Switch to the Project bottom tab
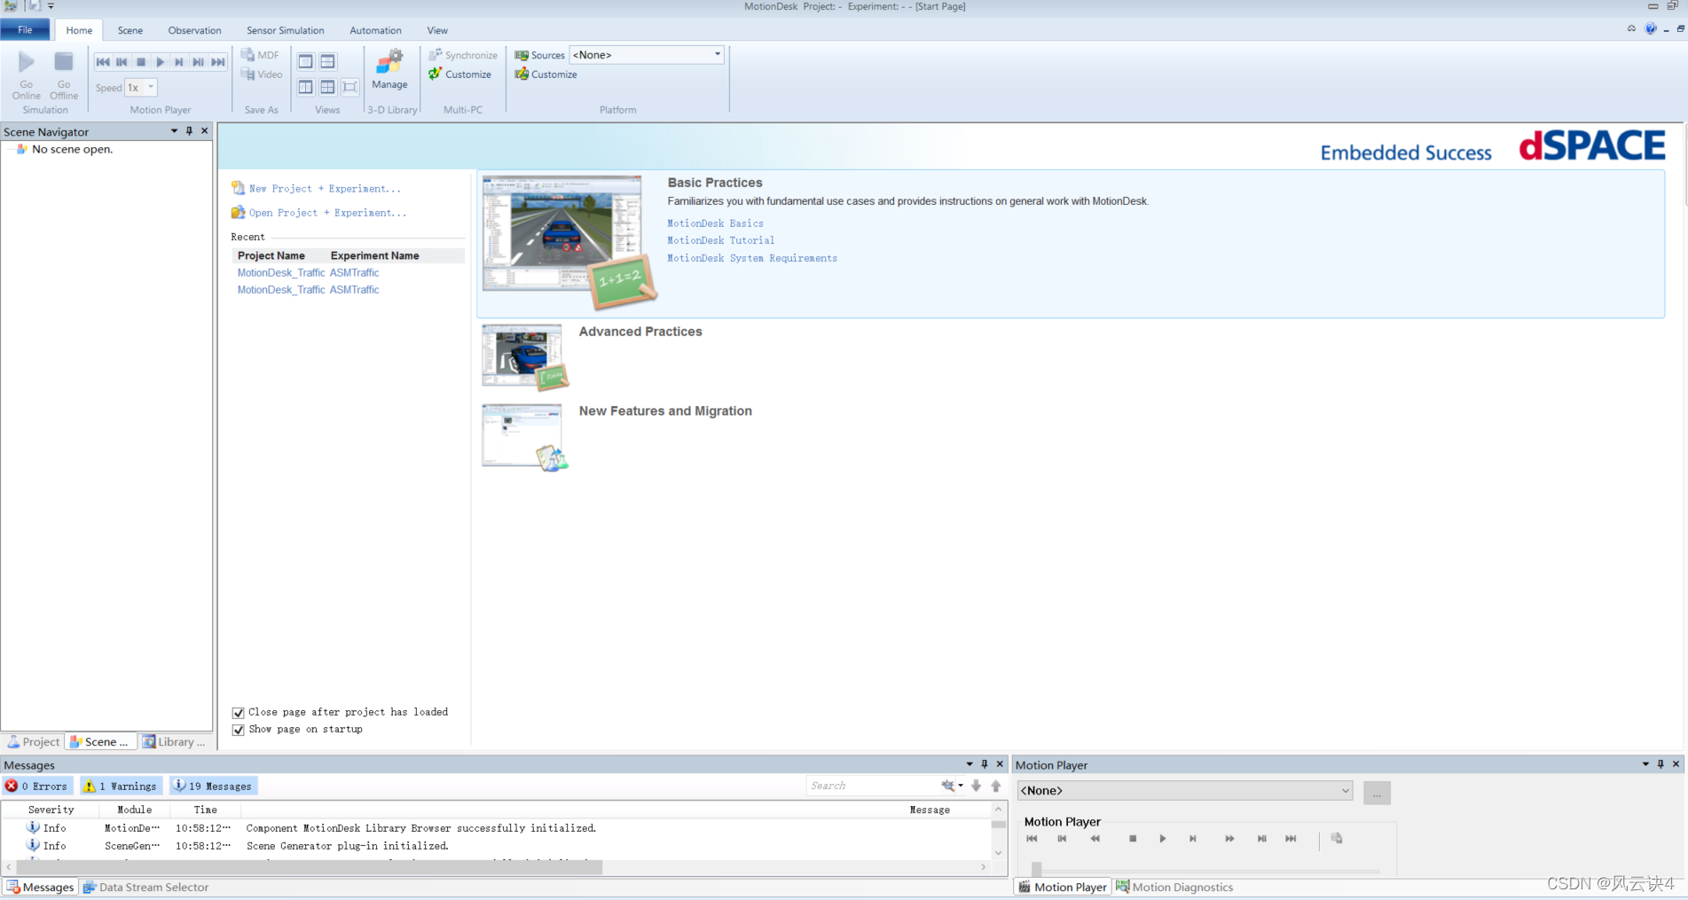Viewport: 1688px width, 900px height. coord(34,742)
